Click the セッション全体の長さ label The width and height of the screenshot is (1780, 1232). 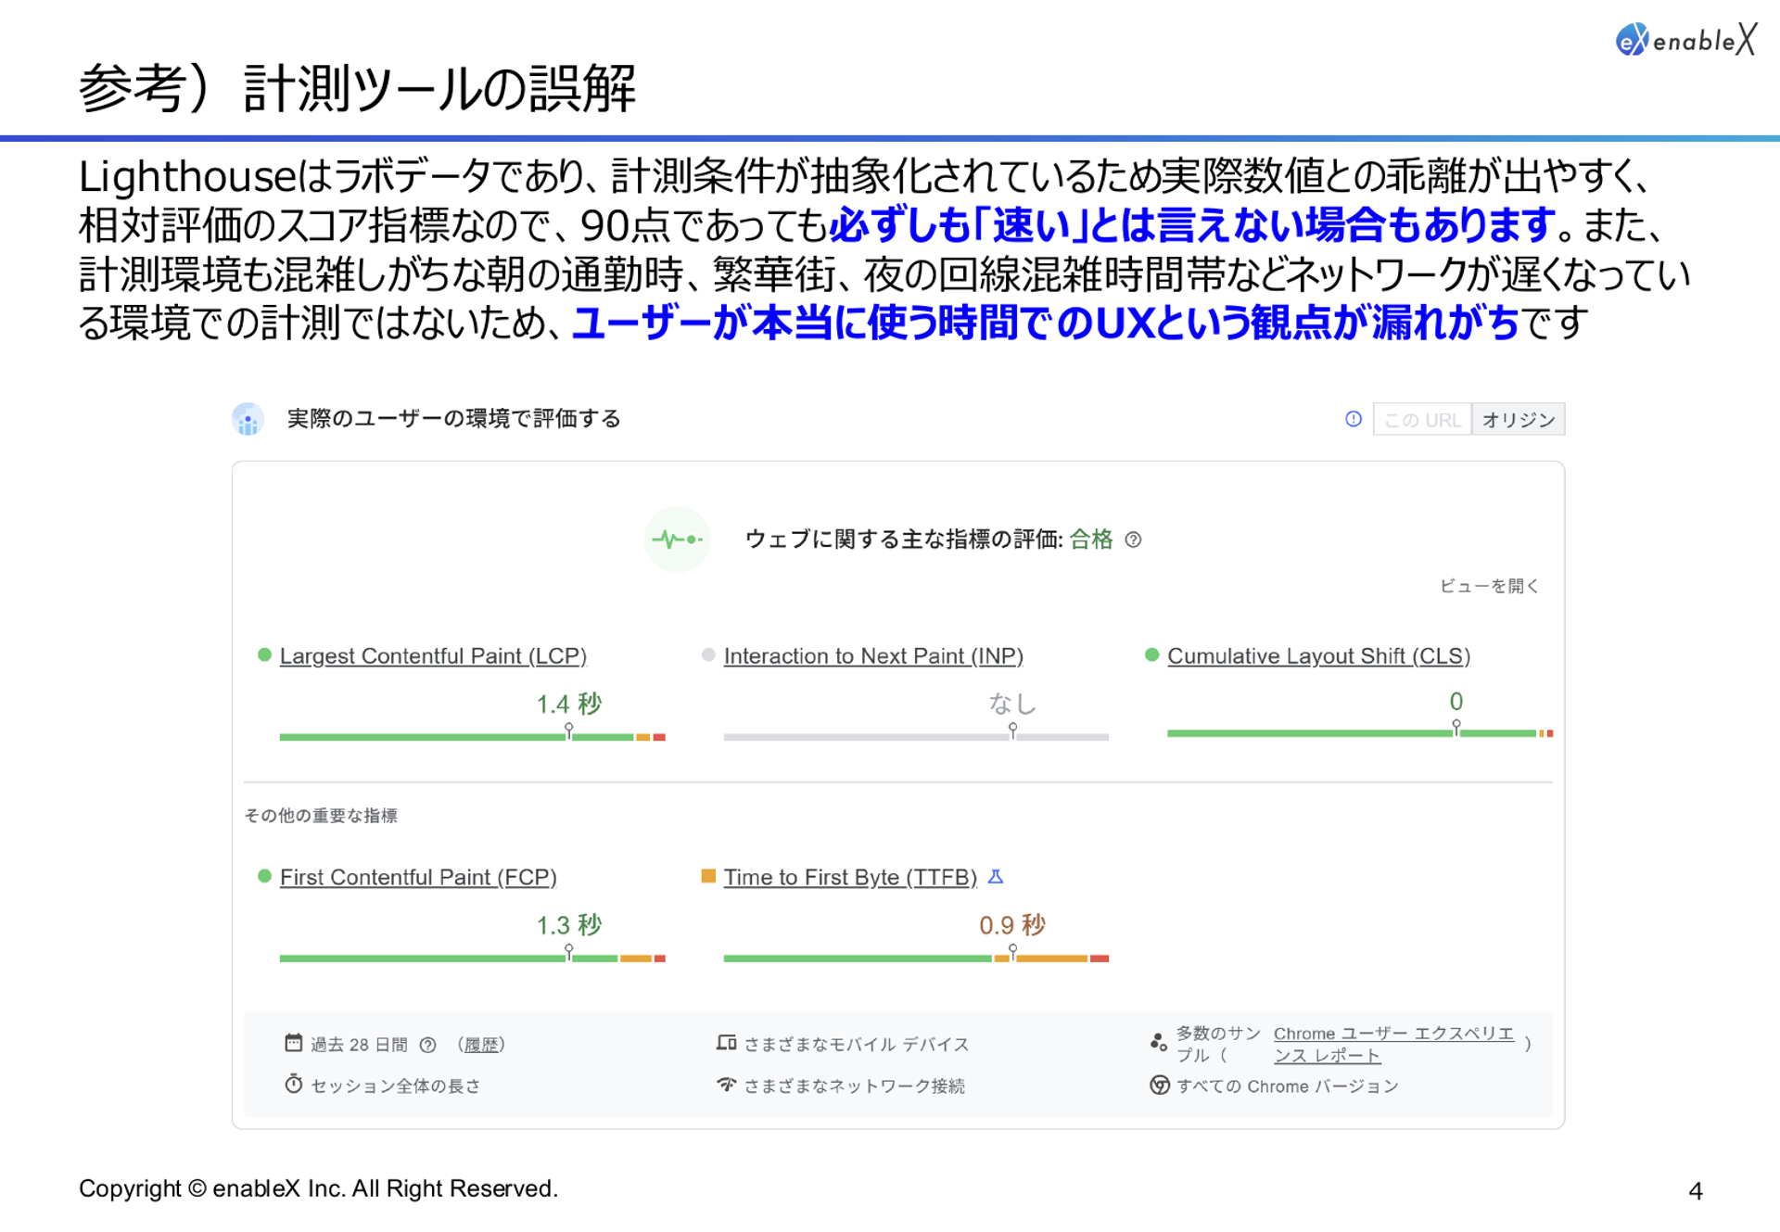(x=396, y=1086)
